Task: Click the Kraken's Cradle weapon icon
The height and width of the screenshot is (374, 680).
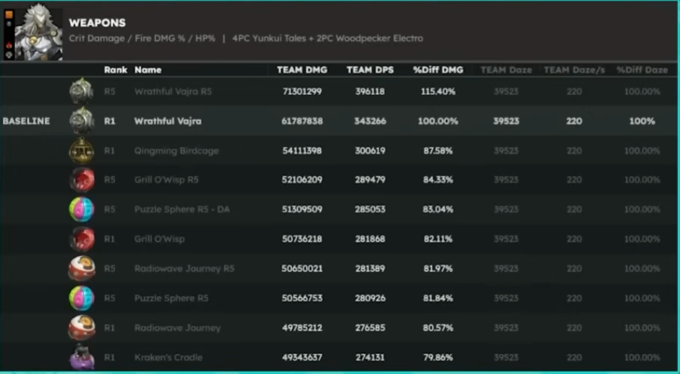Action: click(81, 357)
